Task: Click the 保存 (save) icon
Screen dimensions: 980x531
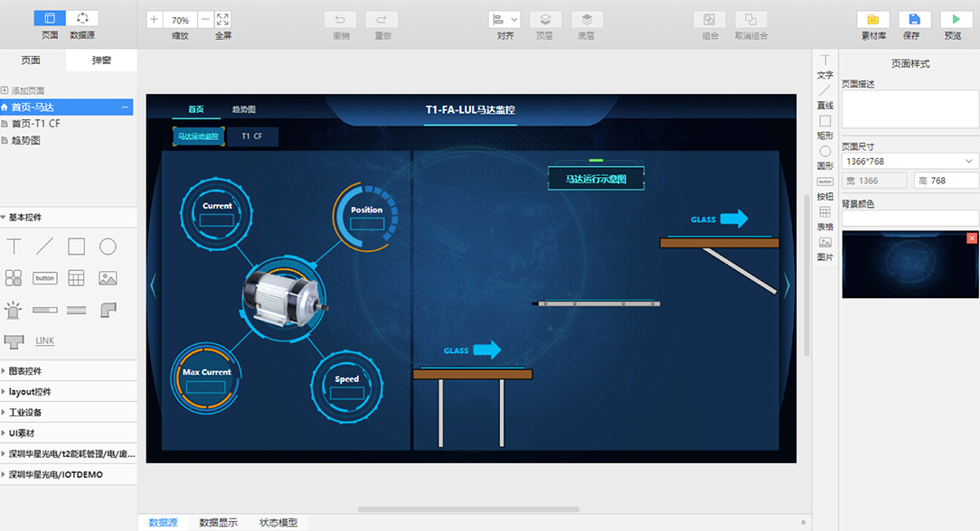Action: pos(914,20)
